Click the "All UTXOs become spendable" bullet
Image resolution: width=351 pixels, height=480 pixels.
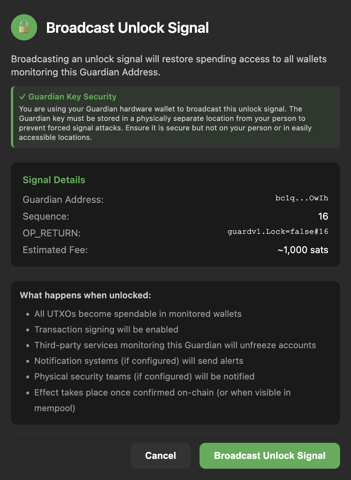(x=138, y=314)
